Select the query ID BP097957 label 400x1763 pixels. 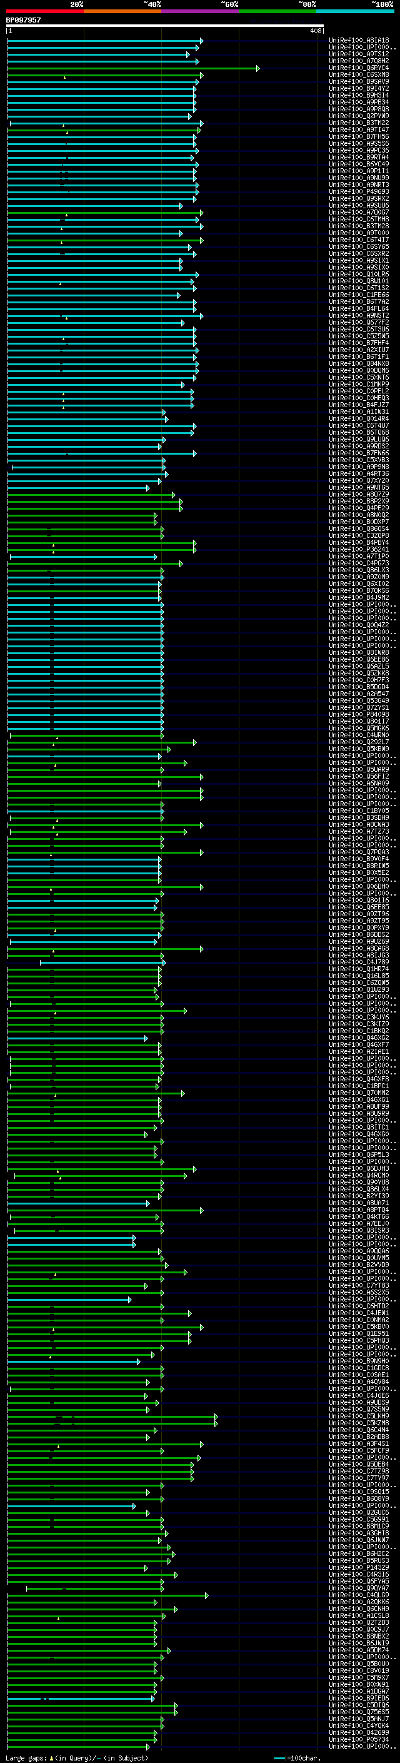tap(23, 20)
